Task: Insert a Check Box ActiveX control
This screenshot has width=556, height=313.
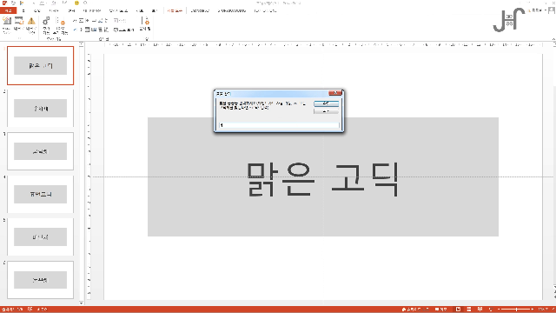Action: pos(76,30)
